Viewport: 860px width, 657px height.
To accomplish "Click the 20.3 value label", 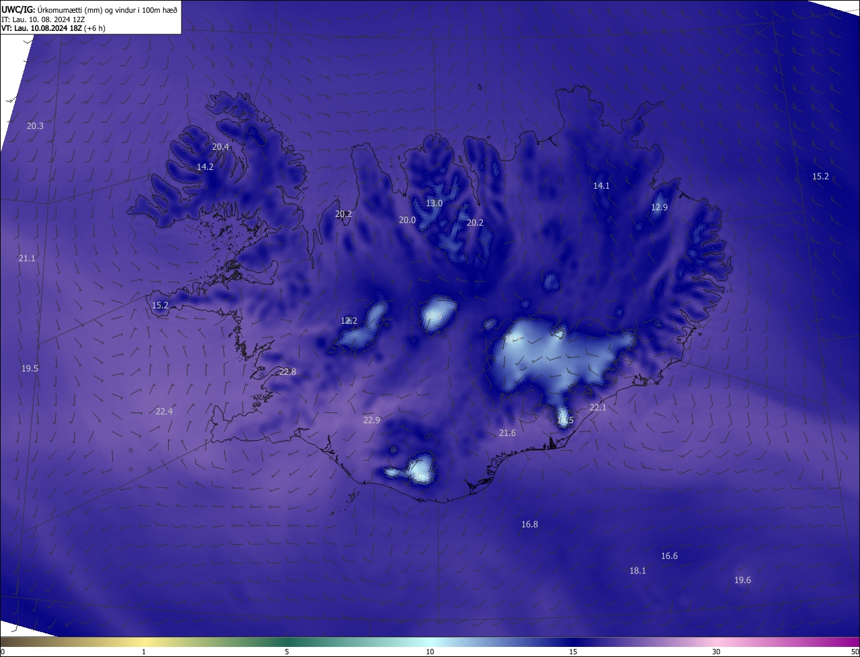I will (x=35, y=126).
